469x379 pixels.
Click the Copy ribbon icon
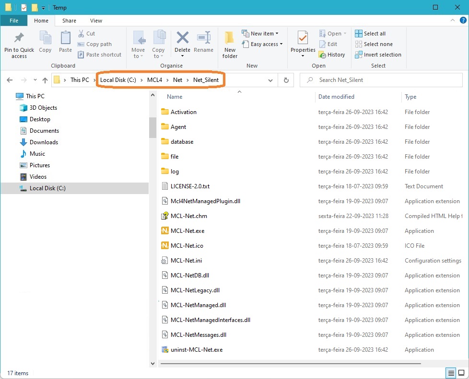[x=45, y=38]
